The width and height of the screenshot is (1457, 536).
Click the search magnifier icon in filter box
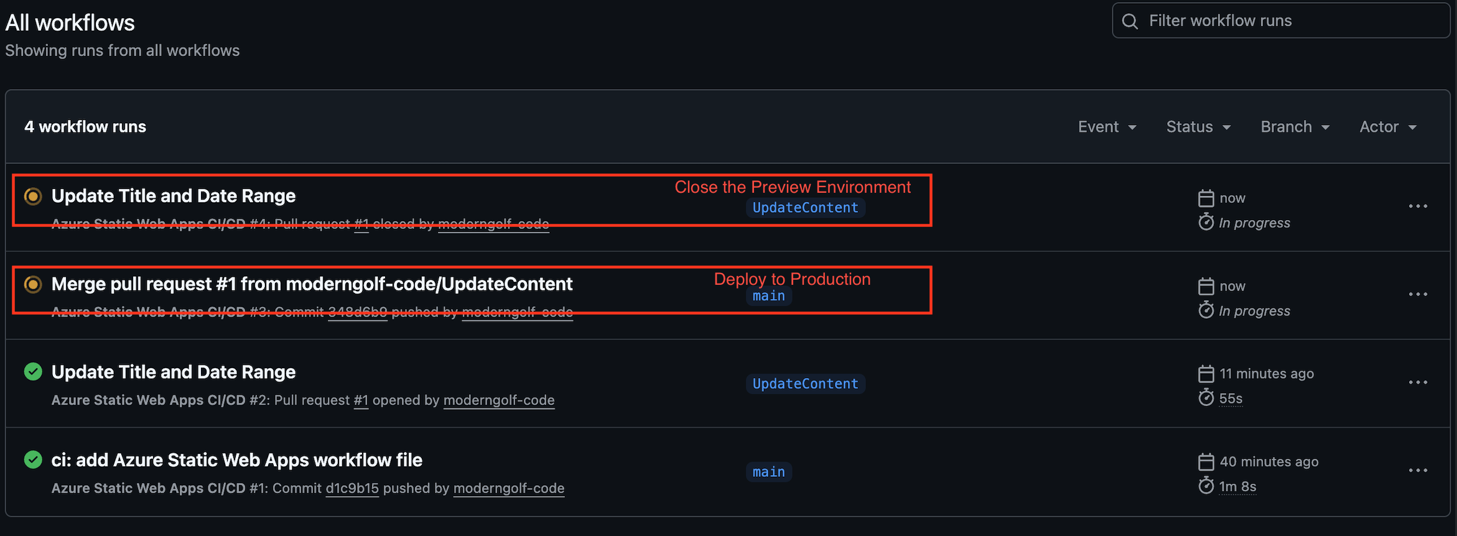(1130, 22)
